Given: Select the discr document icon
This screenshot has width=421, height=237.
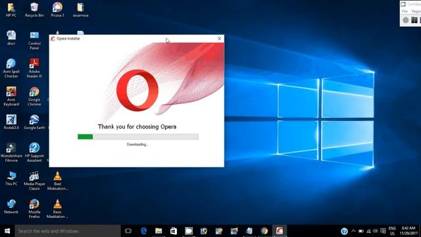Looking at the screenshot, I should [x=11, y=38].
